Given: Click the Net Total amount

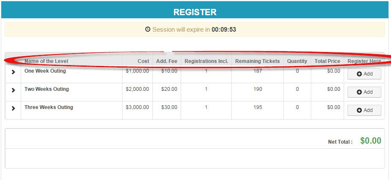Looking at the screenshot, I should pos(371,141).
